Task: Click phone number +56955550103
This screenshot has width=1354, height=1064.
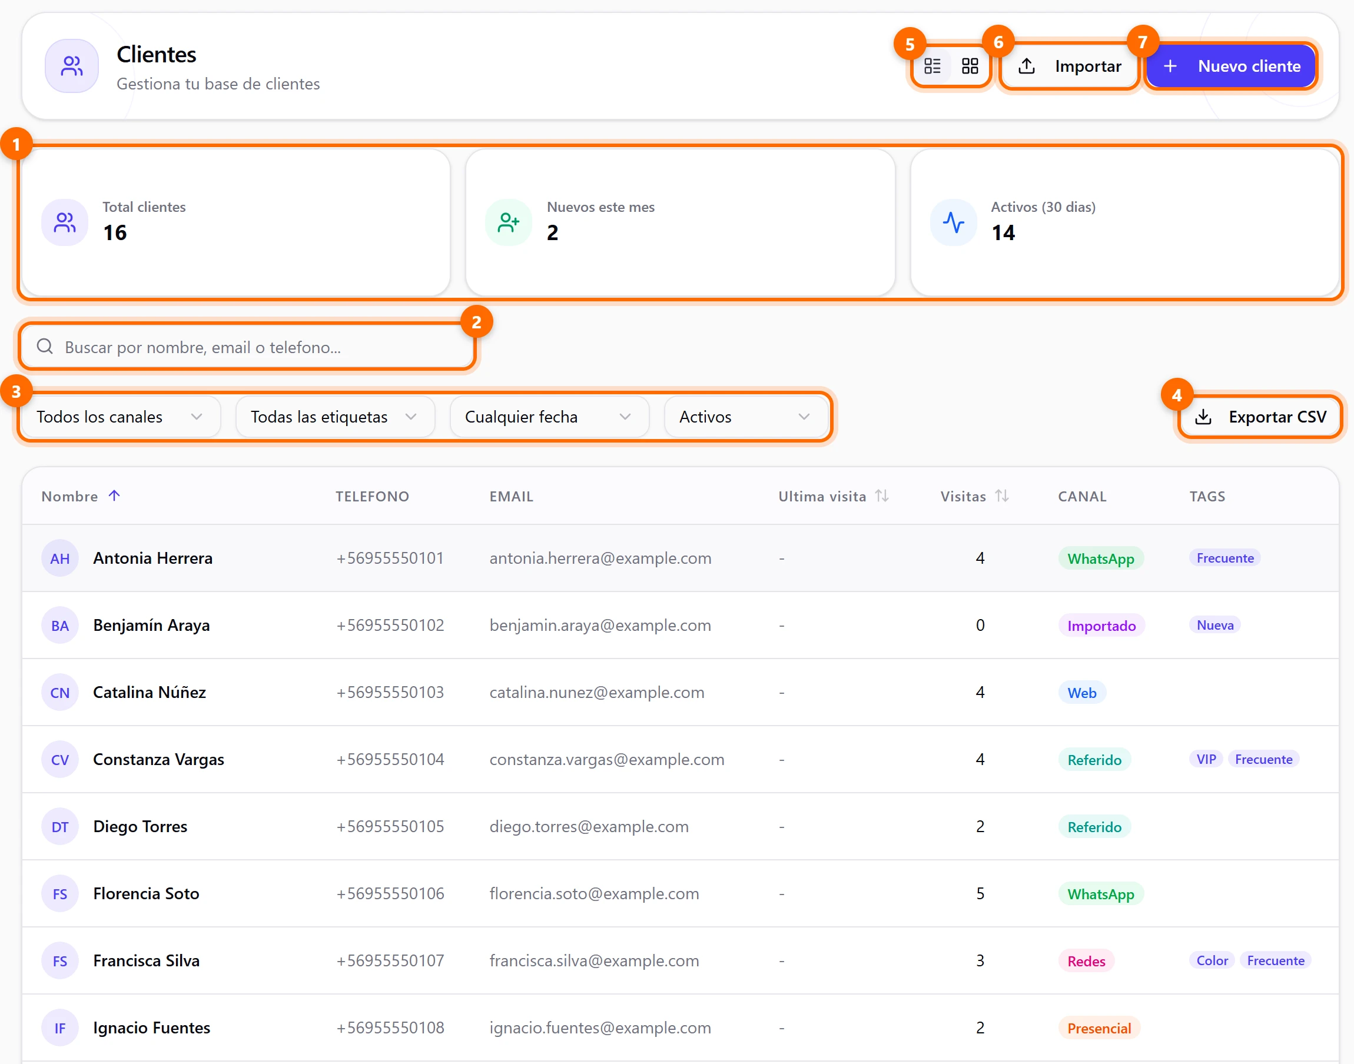Action: (390, 692)
